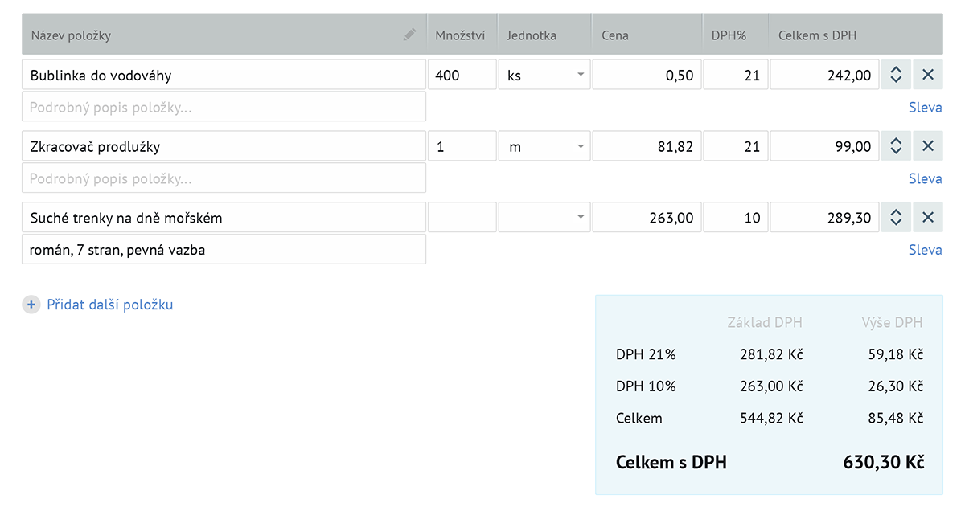
Task: Click the DPH% field showing 10
Action: pos(736,218)
